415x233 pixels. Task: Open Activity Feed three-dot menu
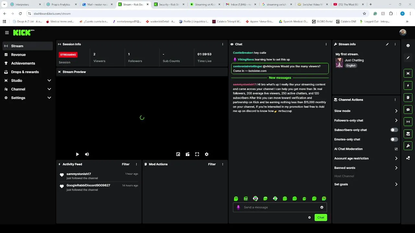coord(136,164)
